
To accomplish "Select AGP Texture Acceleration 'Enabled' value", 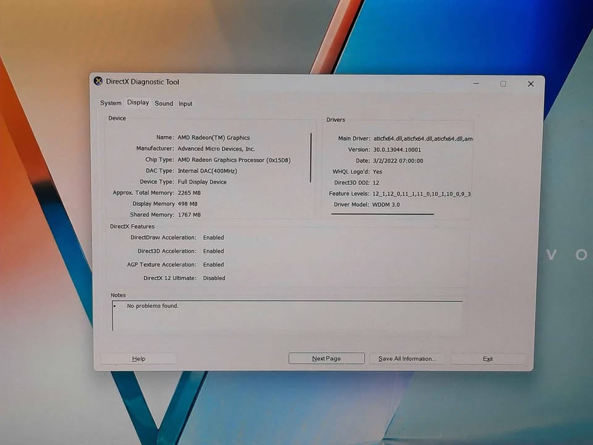I will coord(213,265).
